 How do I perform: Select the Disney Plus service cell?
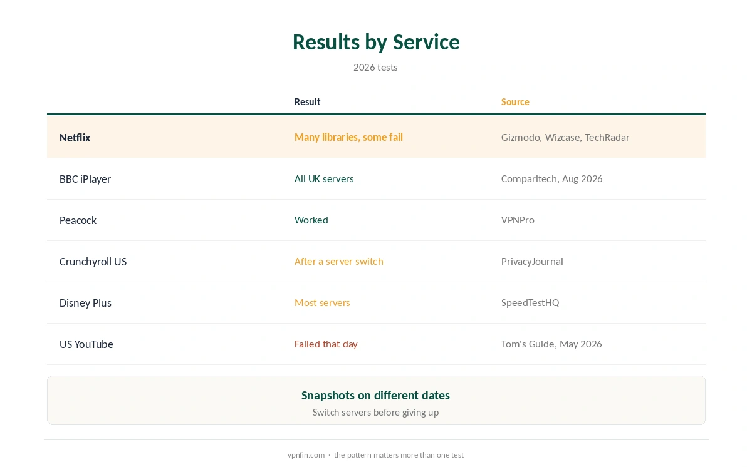point(85,302)
